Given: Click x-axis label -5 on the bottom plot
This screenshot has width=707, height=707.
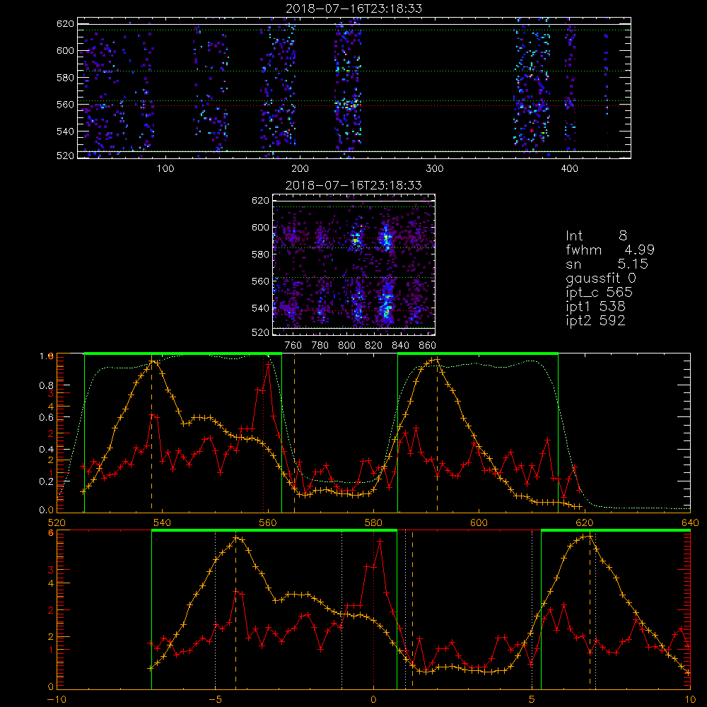Looking at the screenshot, I should [215, 699].
